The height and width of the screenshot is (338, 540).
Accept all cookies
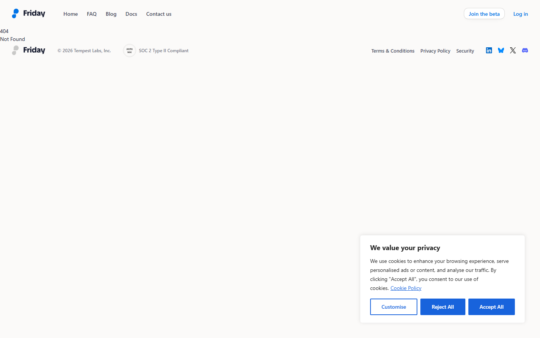tap(491, 307)
